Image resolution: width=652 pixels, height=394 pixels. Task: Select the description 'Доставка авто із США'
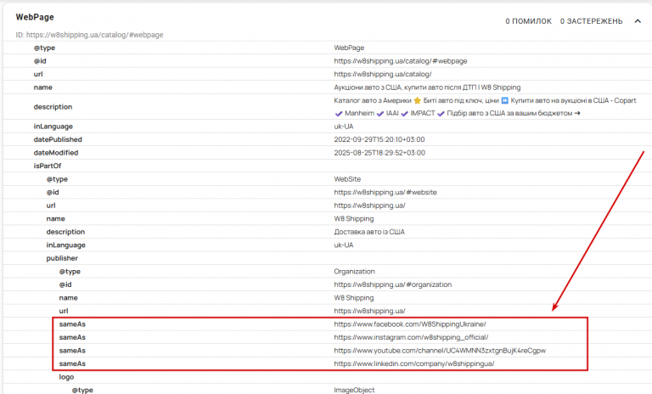(x=369, y=232)
